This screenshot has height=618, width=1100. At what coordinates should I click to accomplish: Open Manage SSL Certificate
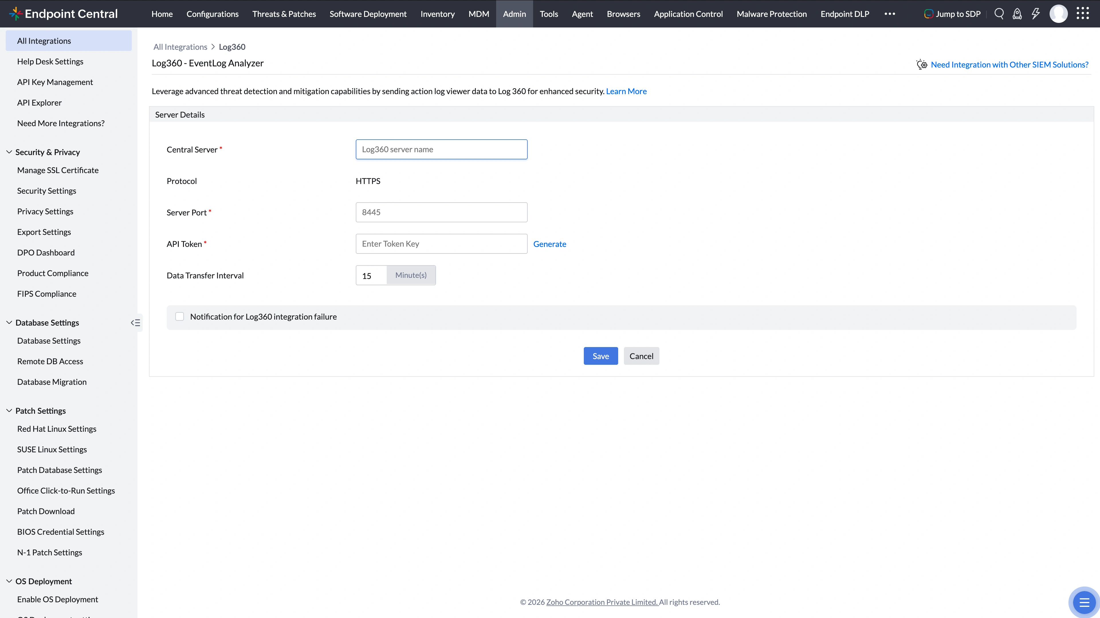[x=58, y=170]
